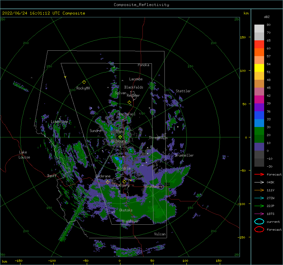Click the Ponoka city label
This screenshot has width=283, height=265.
click(x=143, y=65)
